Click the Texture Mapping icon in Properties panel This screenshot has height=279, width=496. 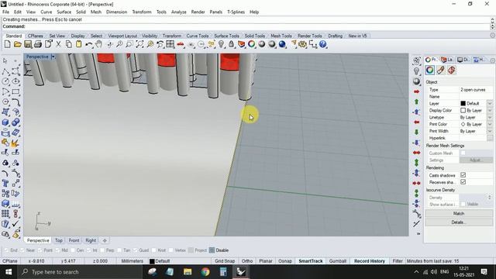tap(451, 70)
